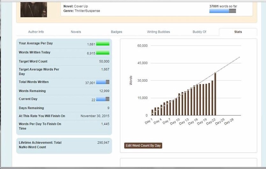This screenshot has width=266, height=169.
Task: Click the Current Day progress bar
Action: 103,99
